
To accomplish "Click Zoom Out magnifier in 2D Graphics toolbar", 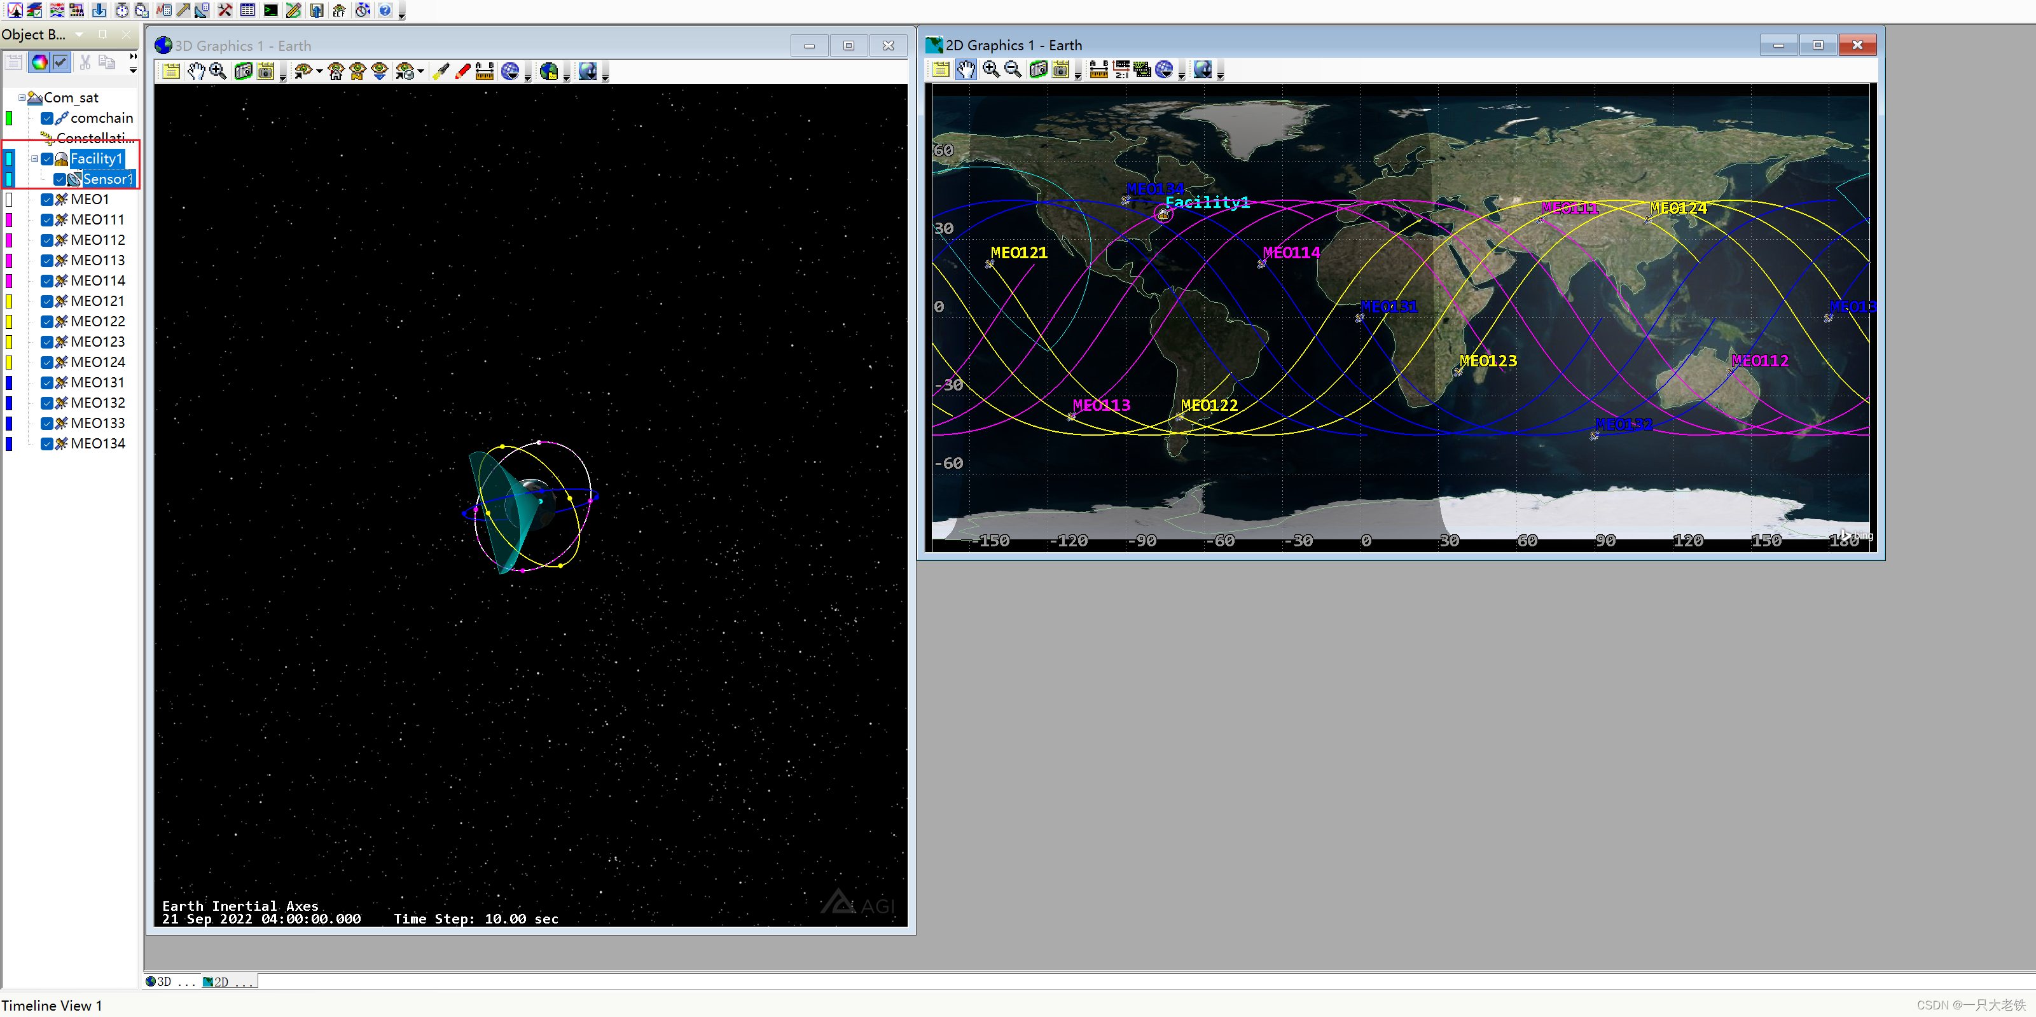I will 1013,69.
